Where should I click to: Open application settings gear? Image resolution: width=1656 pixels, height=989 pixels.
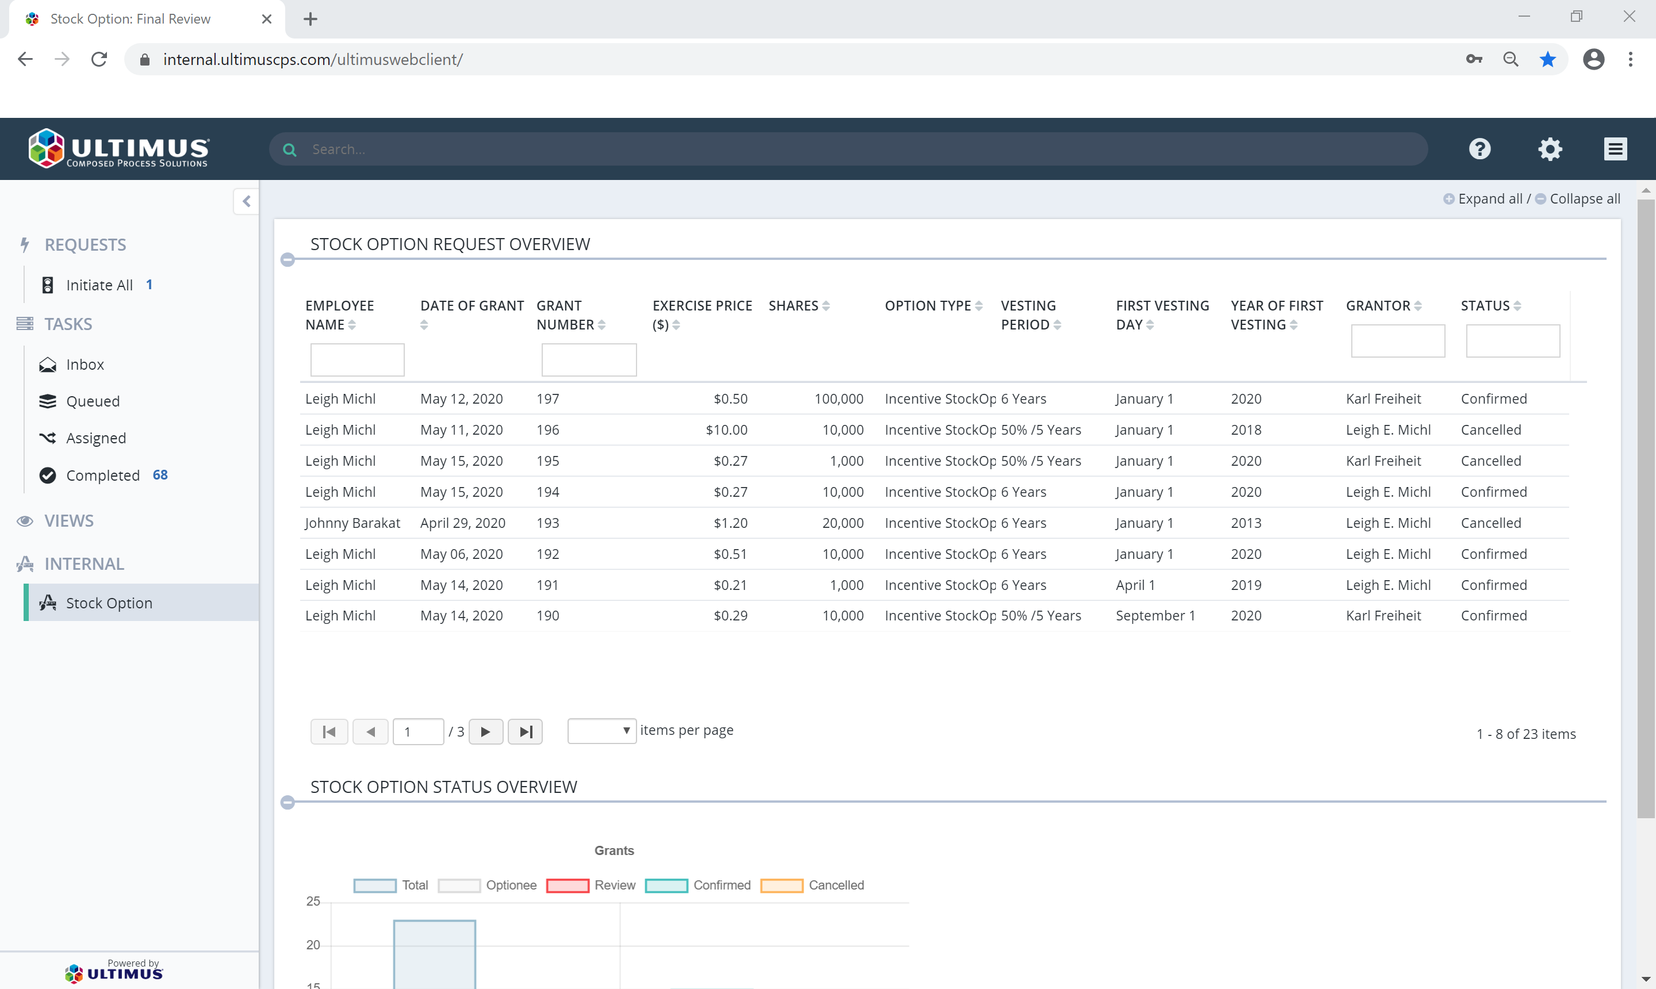point(1550,148)
